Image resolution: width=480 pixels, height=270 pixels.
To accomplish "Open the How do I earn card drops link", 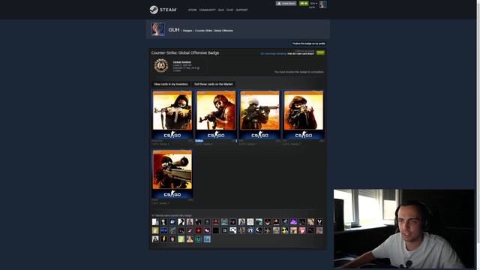I will pyautogui.click(x=301, y=53).
